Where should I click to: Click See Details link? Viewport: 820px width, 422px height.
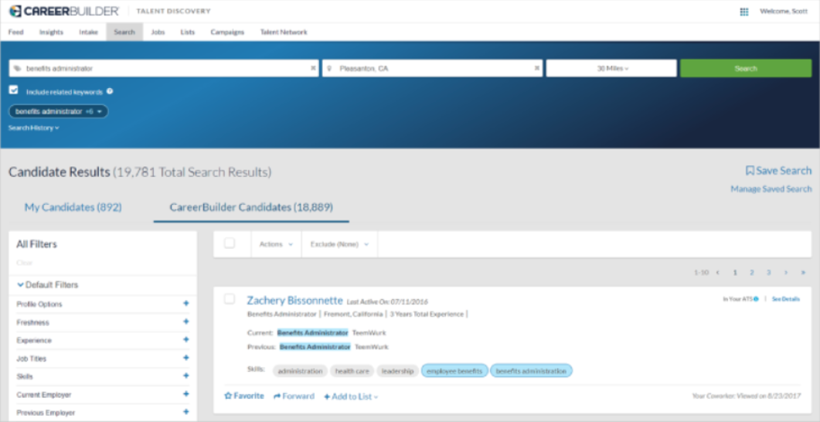click(x=786, y=299)
